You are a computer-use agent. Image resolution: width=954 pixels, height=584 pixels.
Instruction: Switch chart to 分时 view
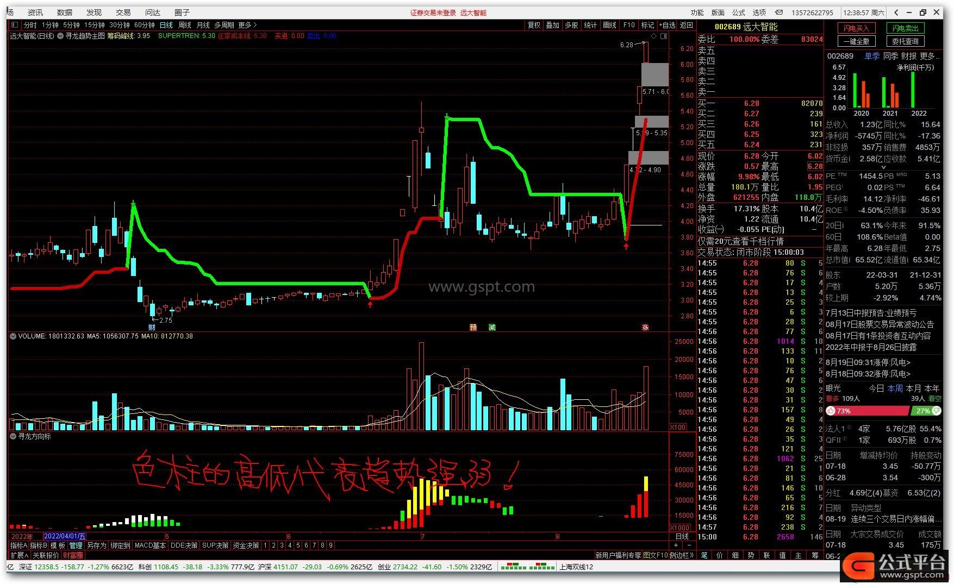tap(30, 25)
